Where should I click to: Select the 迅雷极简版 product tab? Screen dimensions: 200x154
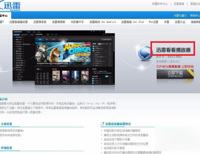[59, 22]
